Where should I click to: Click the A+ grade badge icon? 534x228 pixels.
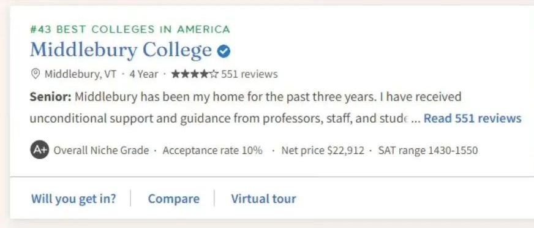[40, 150]
